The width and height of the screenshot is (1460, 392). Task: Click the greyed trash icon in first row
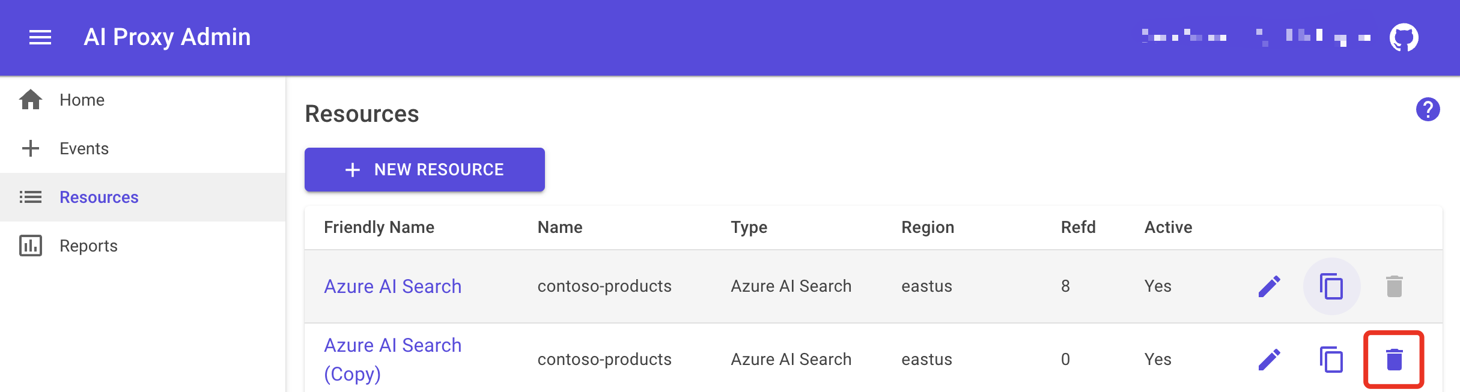pos(1394,286)
